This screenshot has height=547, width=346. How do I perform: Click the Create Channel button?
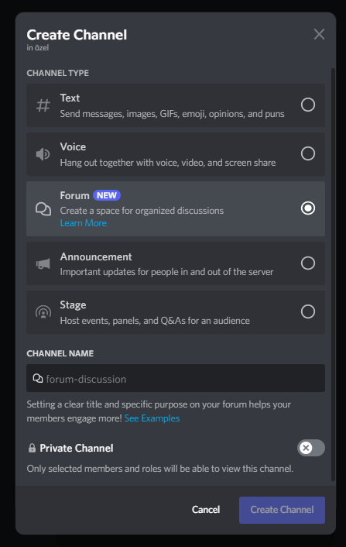(x=282, y=510)
